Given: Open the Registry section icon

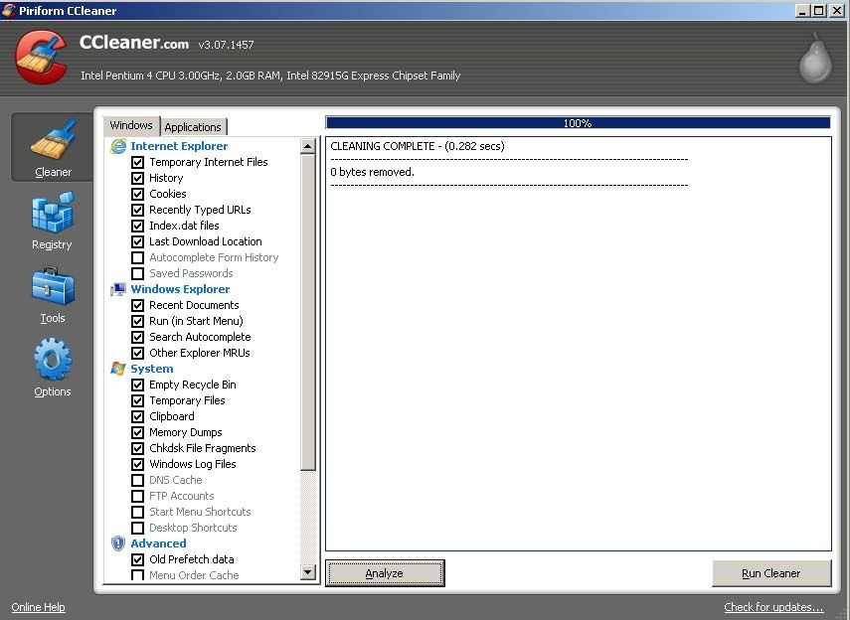Looking at the screenshot, I should point(53,213).
